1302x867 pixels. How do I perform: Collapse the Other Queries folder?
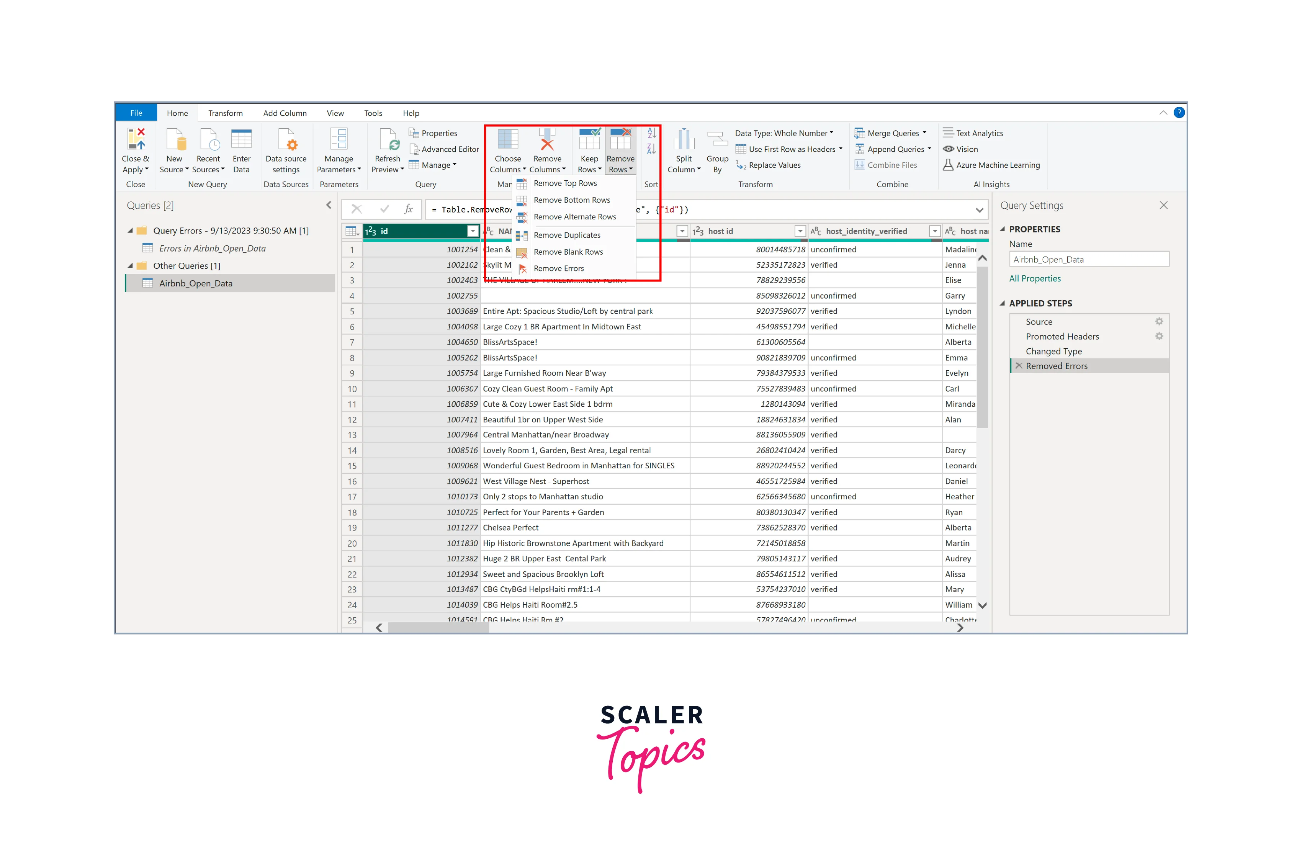tap(131, 266)
